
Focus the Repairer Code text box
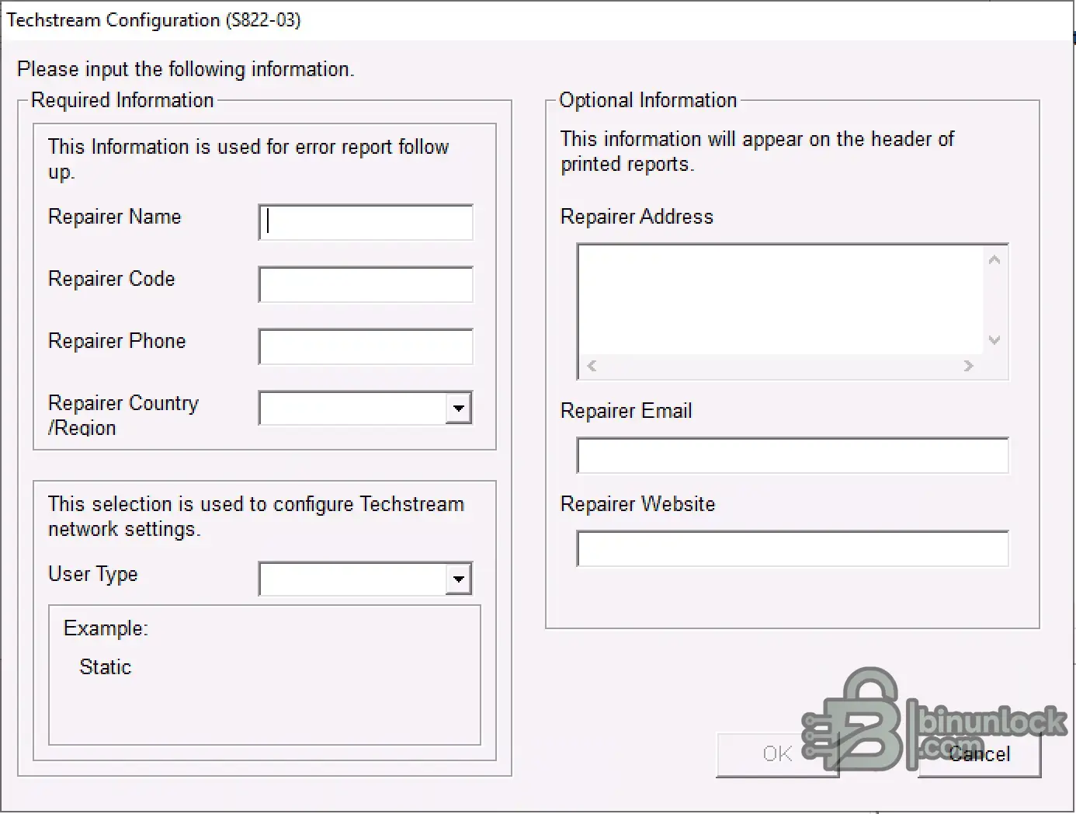pos(366,284)
